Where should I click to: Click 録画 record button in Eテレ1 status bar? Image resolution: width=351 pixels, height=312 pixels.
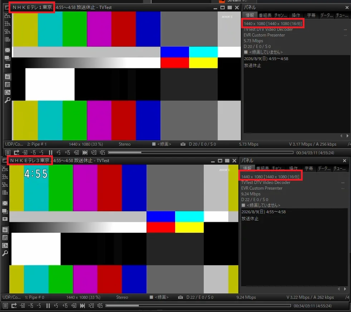162,144
